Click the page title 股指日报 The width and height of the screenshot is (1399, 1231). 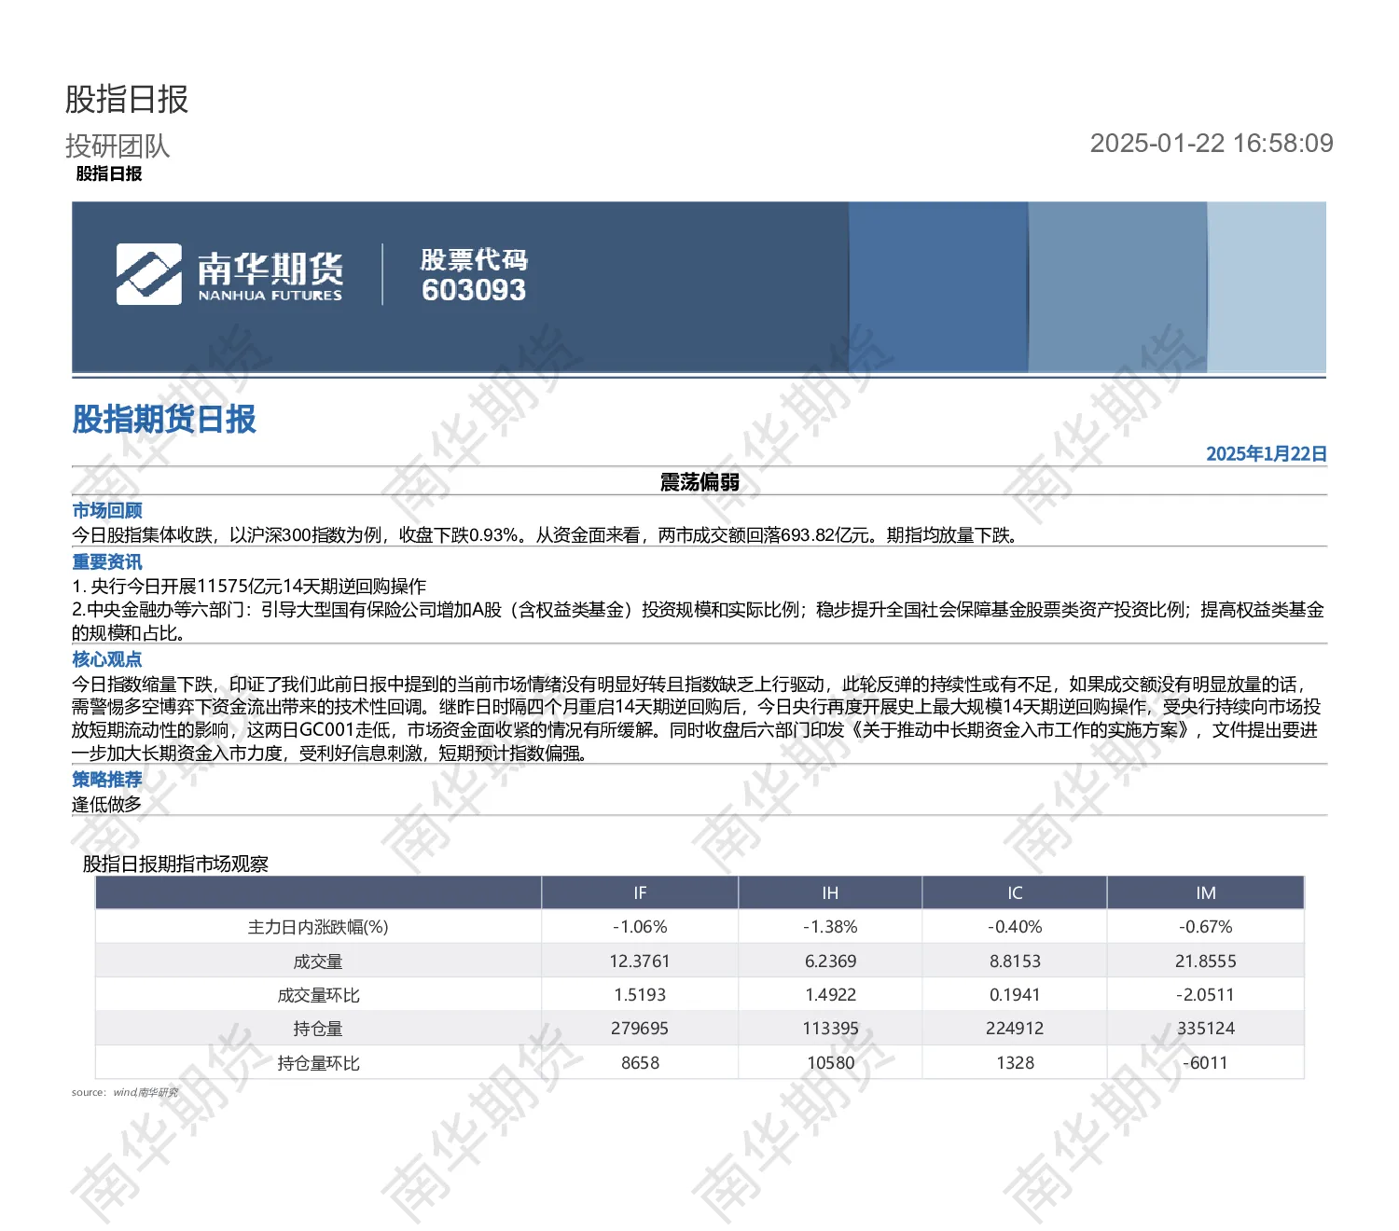coord(127,99)
